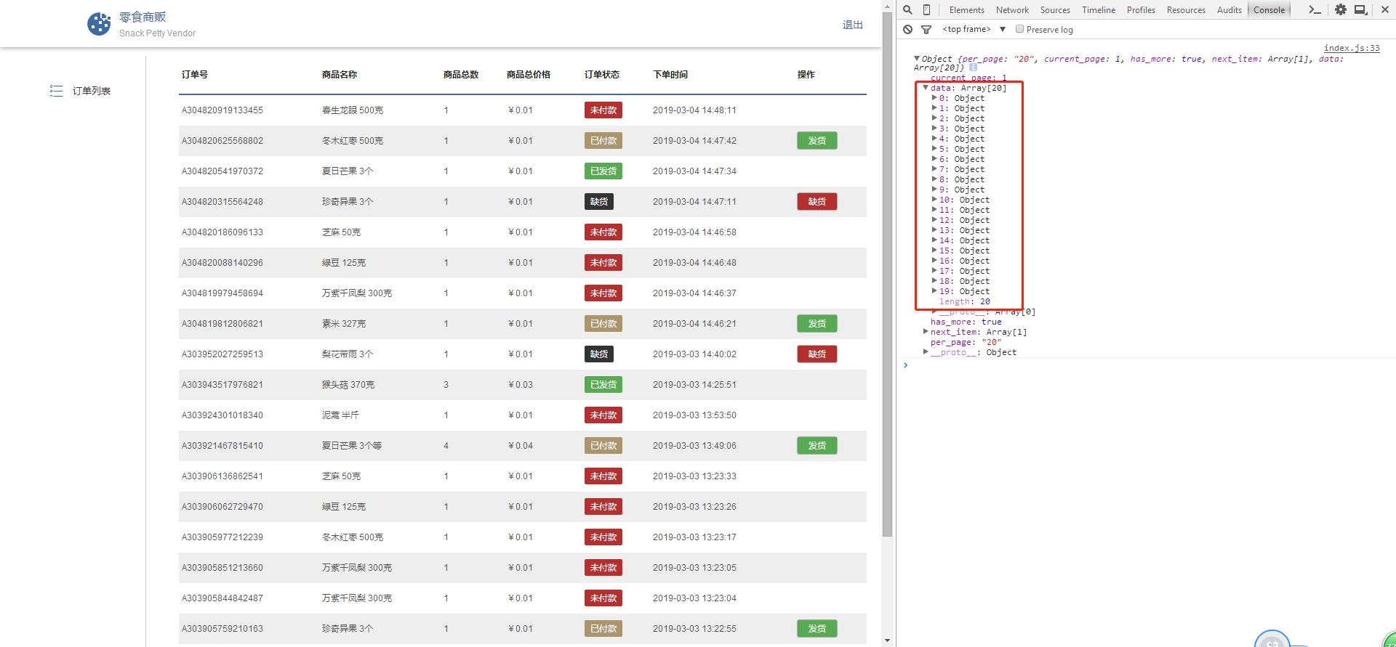The width and height of the screenshot is (1396, 647).
Task: Click per_page: "20" property line
Action: (x=966, y=342)
